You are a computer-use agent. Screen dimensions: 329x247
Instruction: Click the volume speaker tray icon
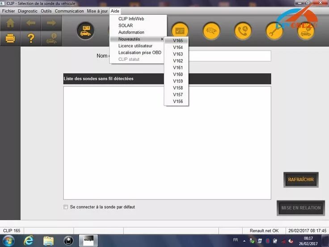[x=291, y=241]
